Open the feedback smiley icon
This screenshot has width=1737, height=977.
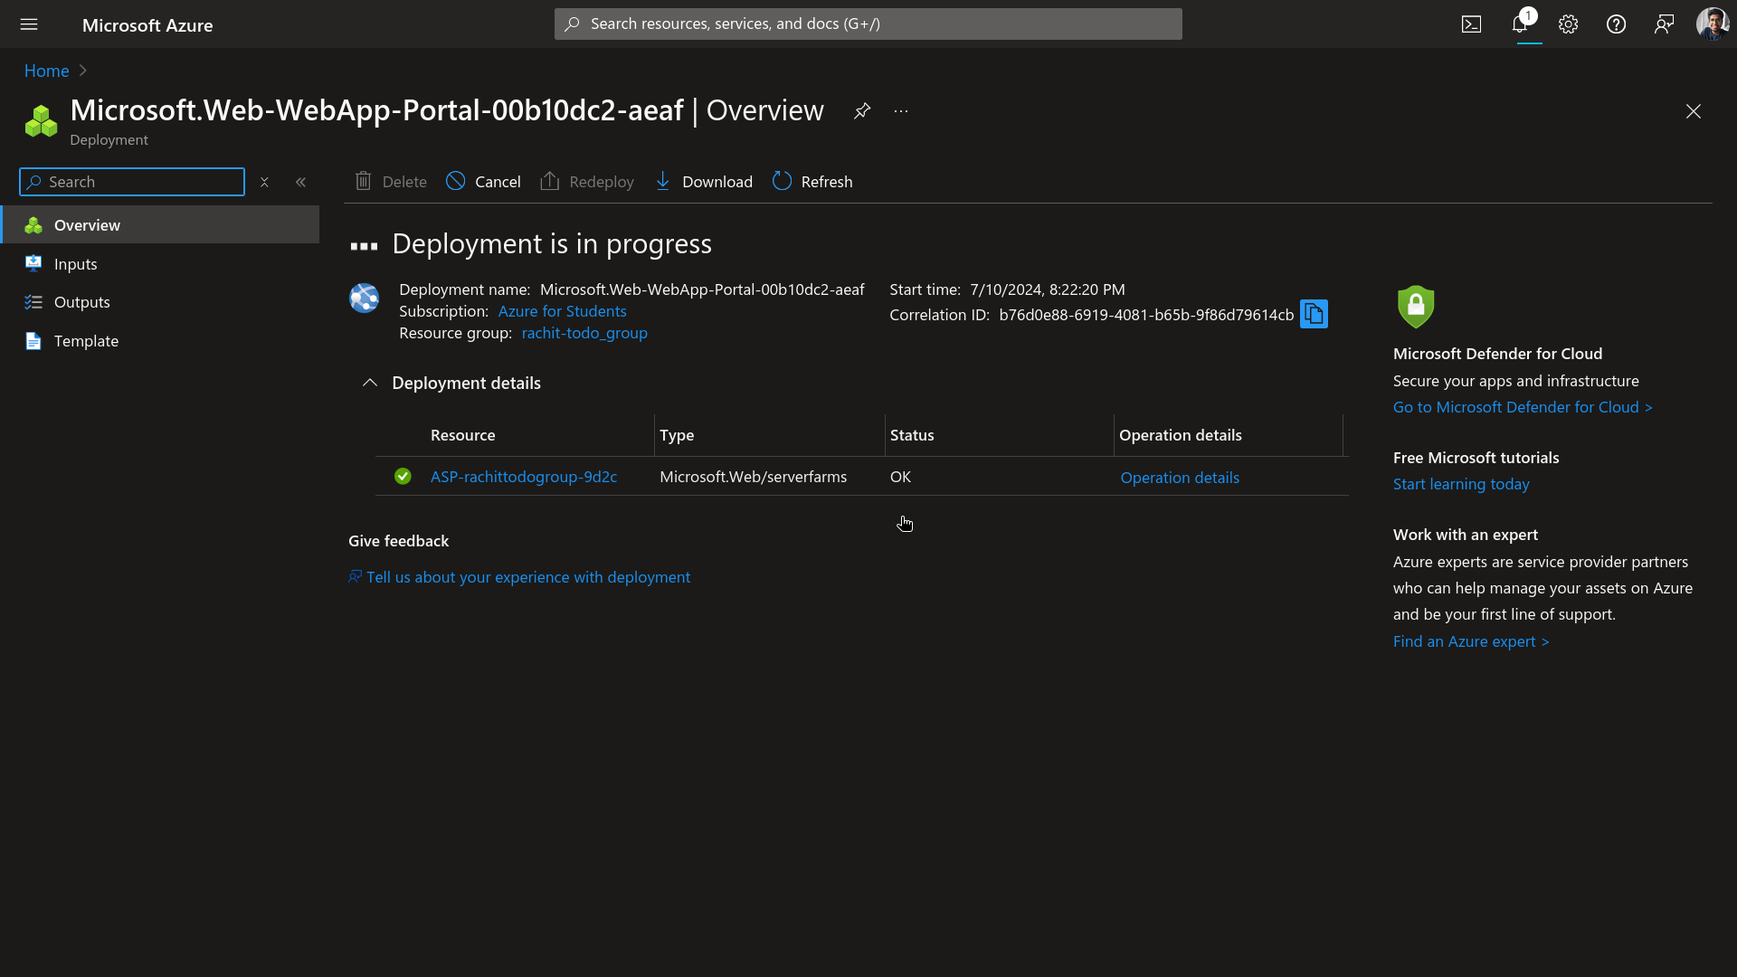click(x=1664, y=24)
